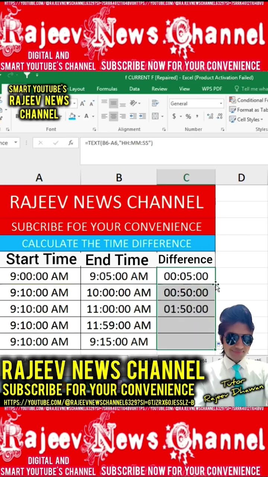The image size is (268, 477).
Task: Switch to the Review tab
Action: tap(159, 89)
